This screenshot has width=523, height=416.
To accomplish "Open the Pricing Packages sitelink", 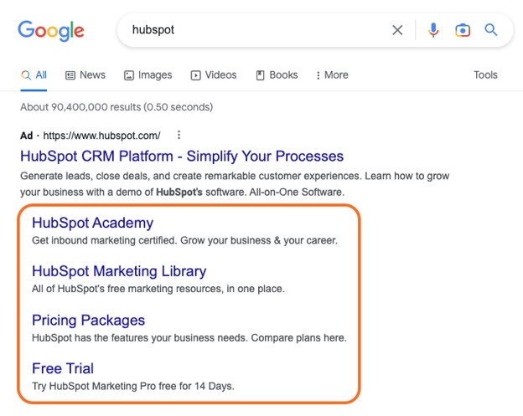I will coord(88,320).
